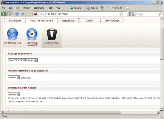This screenshot has width=164, height=119.
Task: Open the Bookmarks menu
Action: [x=39, y=8]
